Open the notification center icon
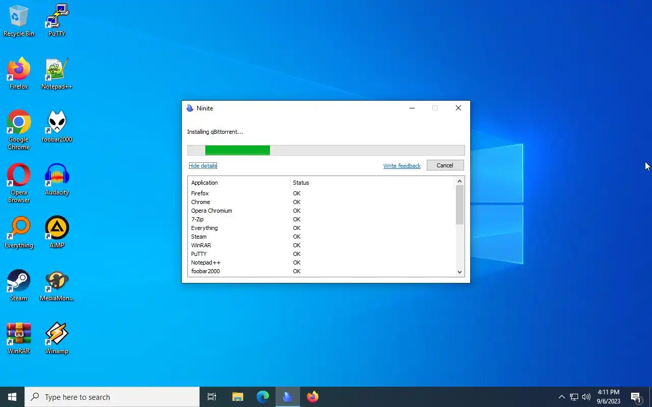 (x=636, y=397)
